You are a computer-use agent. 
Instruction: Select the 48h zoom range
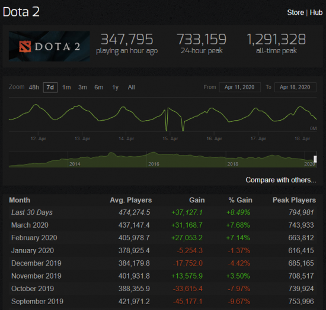[34, 88]
